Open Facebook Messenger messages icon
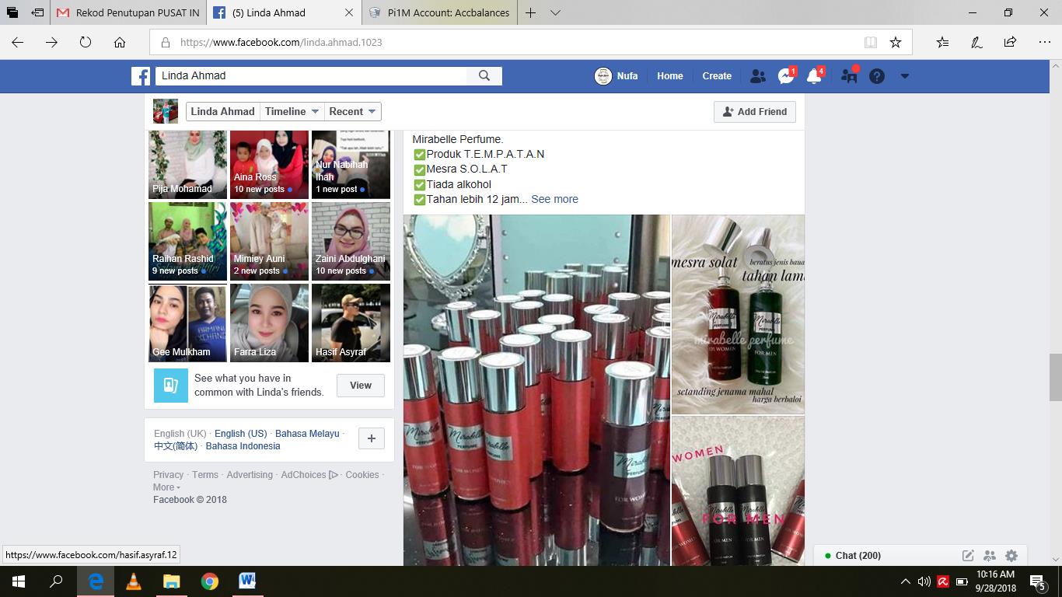 (786, 76)
